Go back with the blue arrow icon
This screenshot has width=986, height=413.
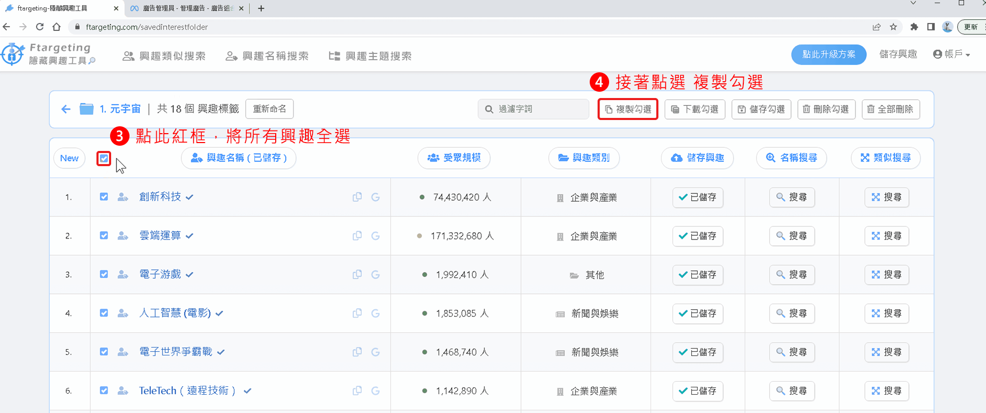point(66,109)
